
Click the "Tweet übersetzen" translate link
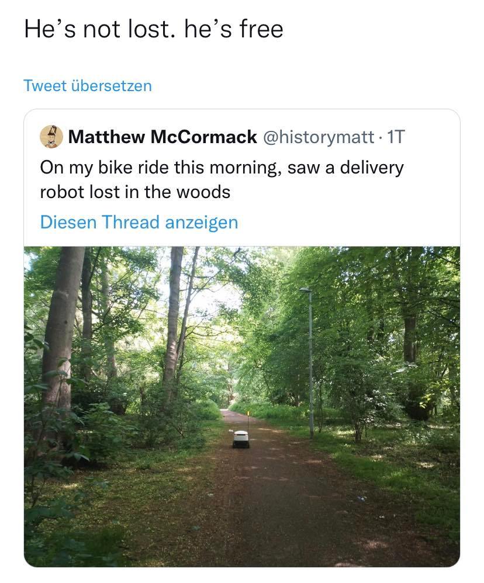pyautogui.click(x=87, y=86)
